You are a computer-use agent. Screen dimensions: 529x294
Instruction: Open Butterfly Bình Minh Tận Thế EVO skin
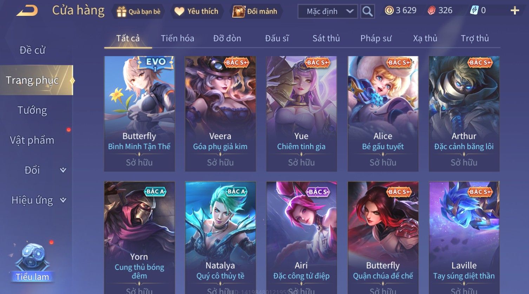pos(139,114)
